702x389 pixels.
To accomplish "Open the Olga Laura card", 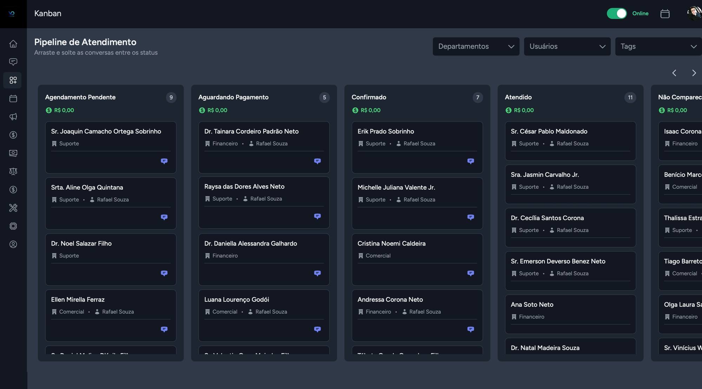I will point(680,314).
